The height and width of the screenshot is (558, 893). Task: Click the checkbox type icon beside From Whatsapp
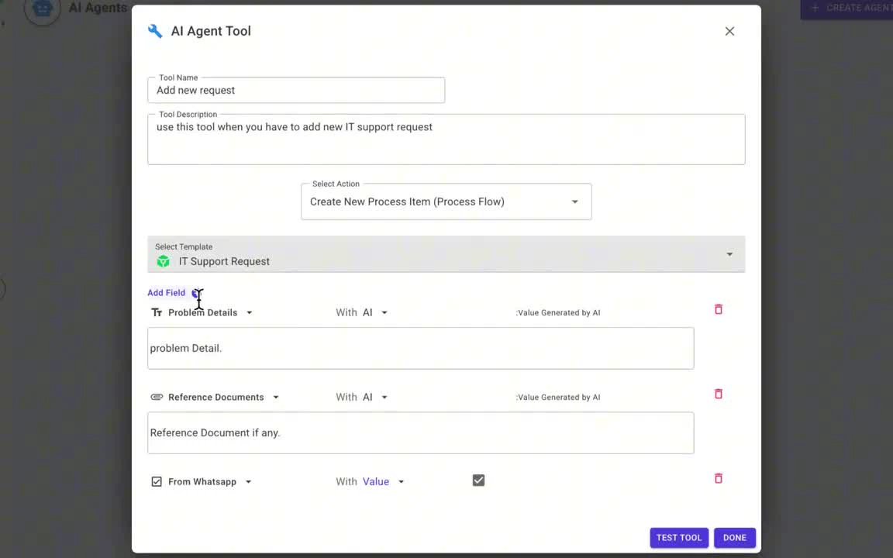(x=157, y=482)
